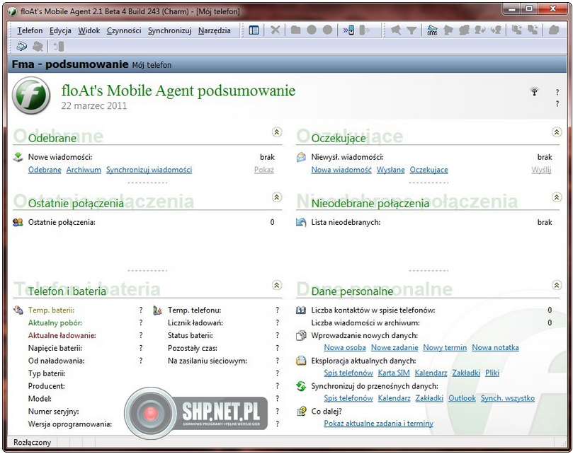Open the Archiwum link
The height and width of the screenshot is (454, 573).
(x=84, y=170)
